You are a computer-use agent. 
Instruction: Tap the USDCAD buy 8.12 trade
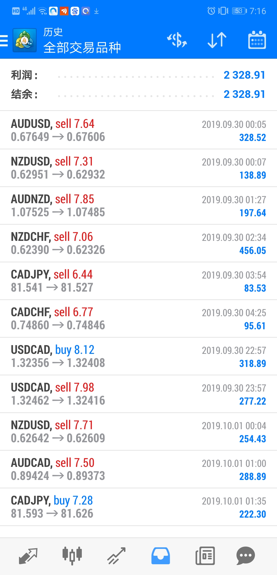pos(138,356)
